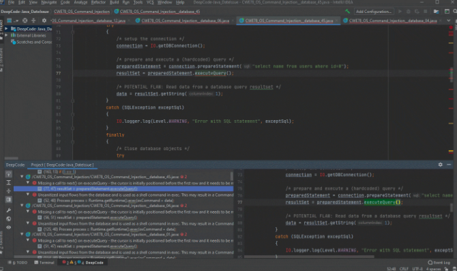Viewport: 457px width, 271px height.
Task: Collapse 'Unsanitized input flows' issue under database_04
Action: point(28,223)
